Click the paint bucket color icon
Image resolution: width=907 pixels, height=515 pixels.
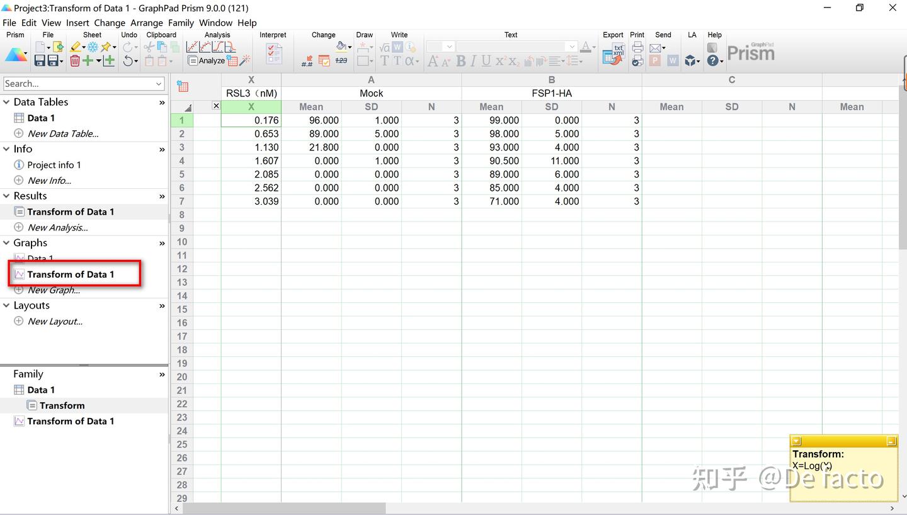click(x=341, y=46)
